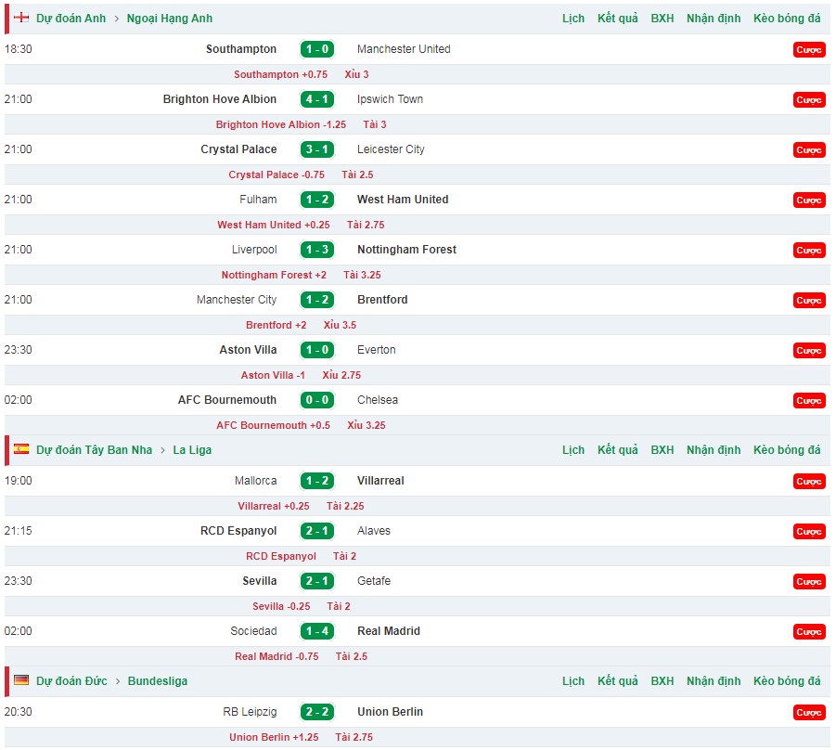The width and height of the screenshot is (836, 750).
Task: Open BXH in Bundesliga header
Action: [662, 680]
